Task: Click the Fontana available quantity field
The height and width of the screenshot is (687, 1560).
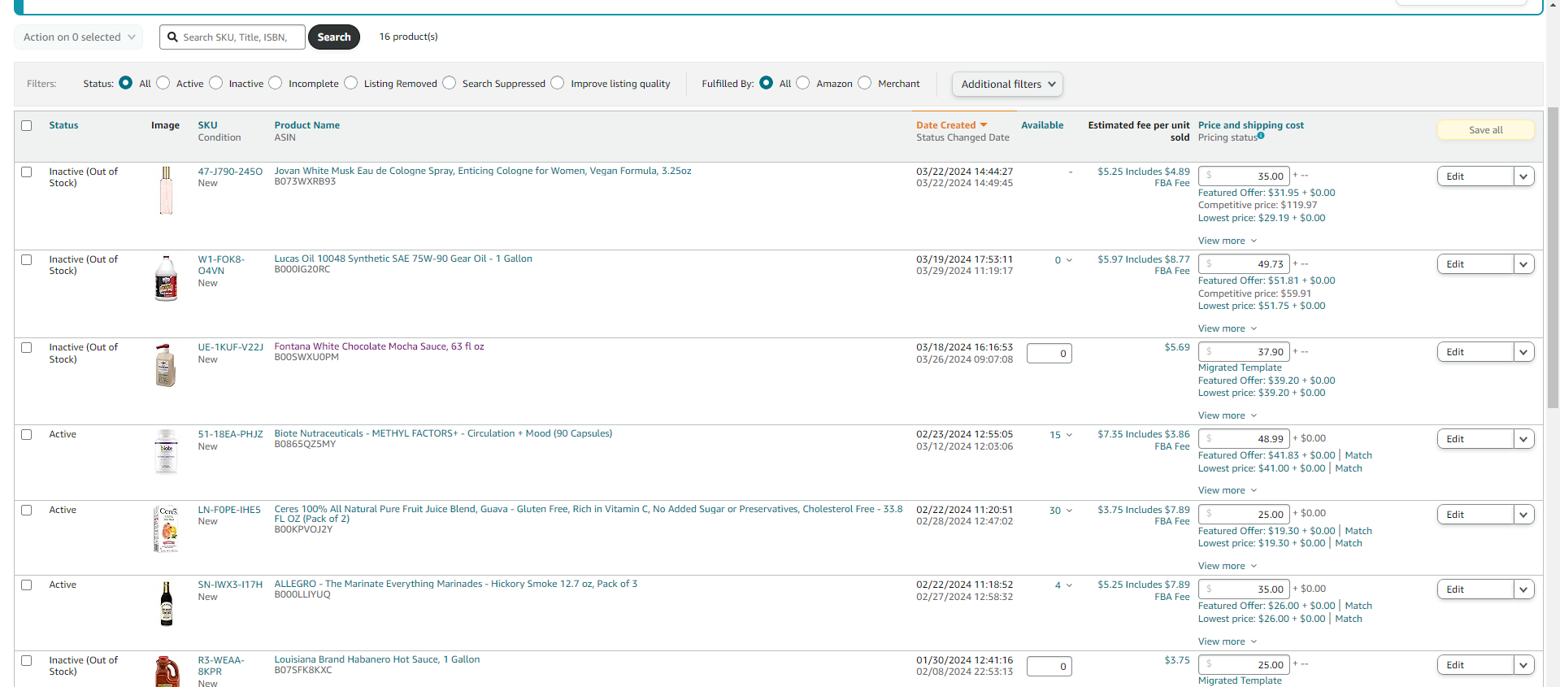Action: 1049,354
